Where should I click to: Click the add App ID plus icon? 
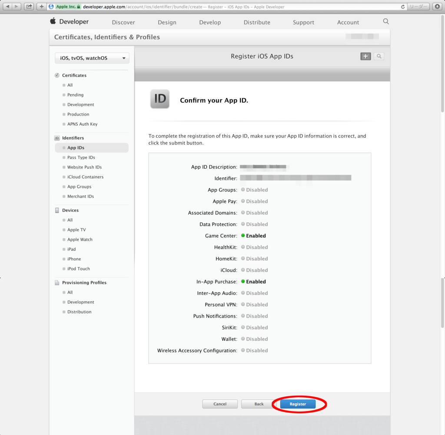[x=365, y=56]
